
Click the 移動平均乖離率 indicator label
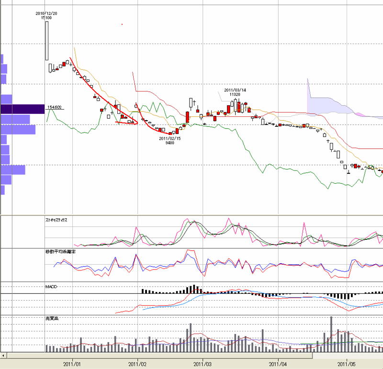[60, 252]
